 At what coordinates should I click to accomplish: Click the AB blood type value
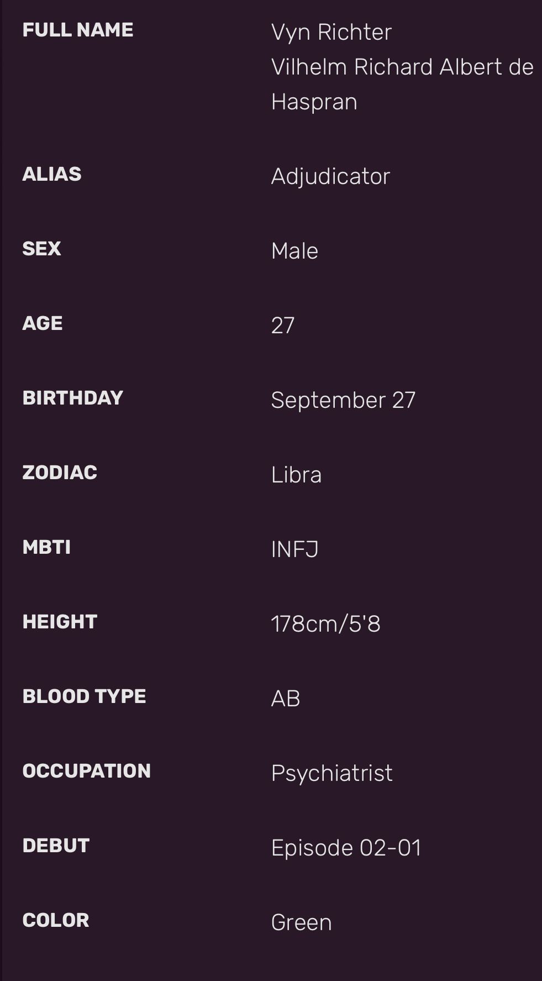click(286, 699)
